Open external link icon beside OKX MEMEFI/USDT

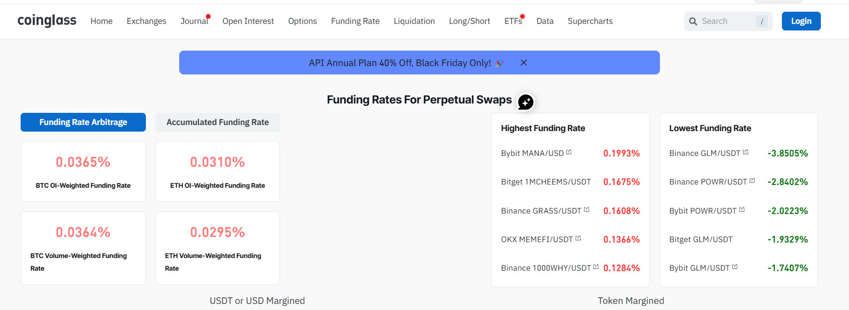click(x=578, y=238)
